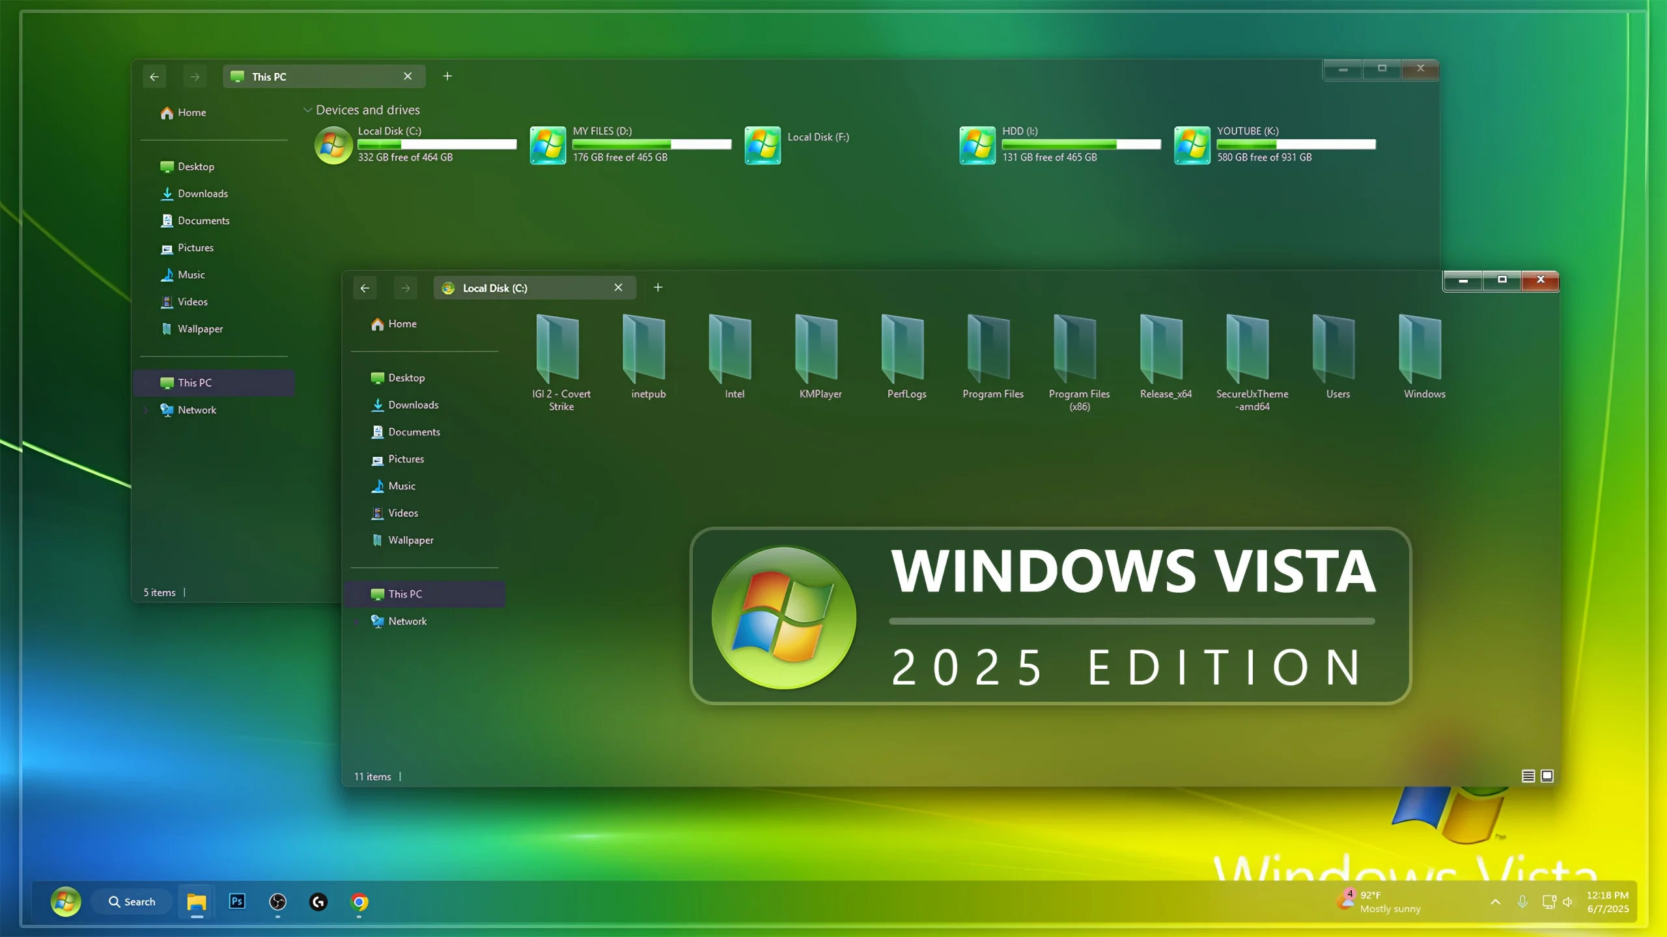Screen dimensions: 1667x937
Task: Close the This PC tab
Action: coord(408,76)
